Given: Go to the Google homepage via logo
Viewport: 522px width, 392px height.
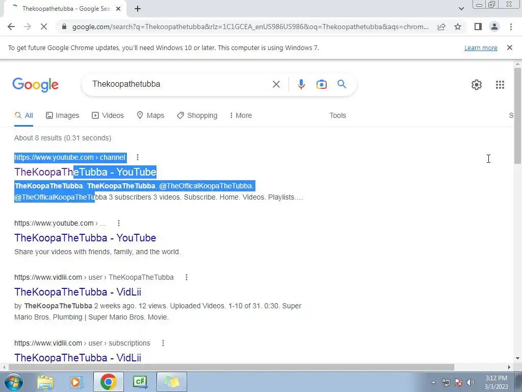Looking at the screenshot, I should [x=35, y=85].
